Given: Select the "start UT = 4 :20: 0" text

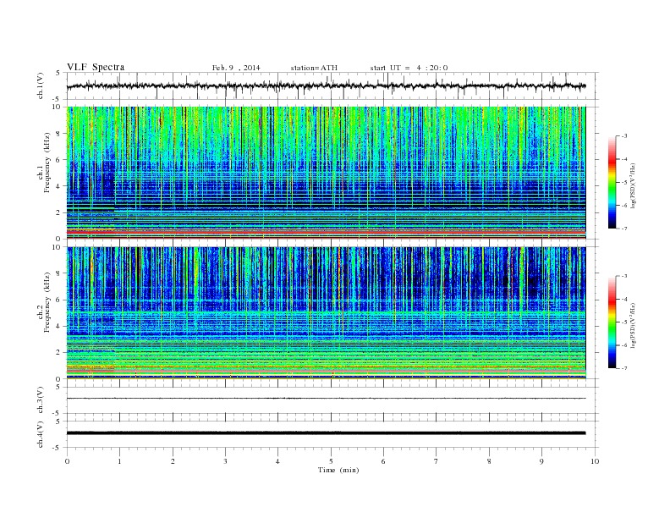Looking at the screenshot, I should pos(409,68).
